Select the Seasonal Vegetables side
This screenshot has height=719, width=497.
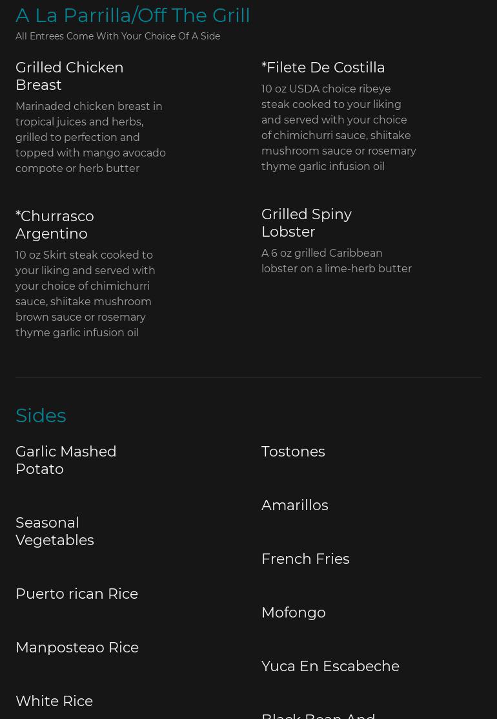click(x=55, y=531)
